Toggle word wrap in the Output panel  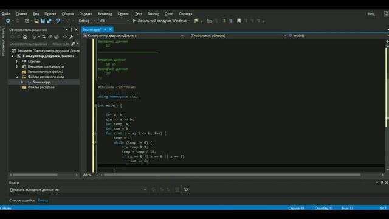coord(185,190)
